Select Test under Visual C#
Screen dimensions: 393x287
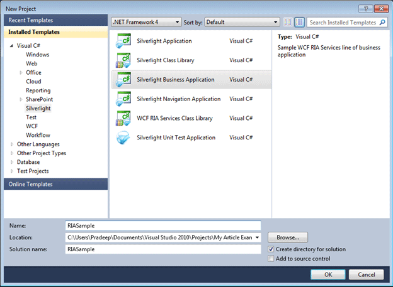(x=31, y=117)
